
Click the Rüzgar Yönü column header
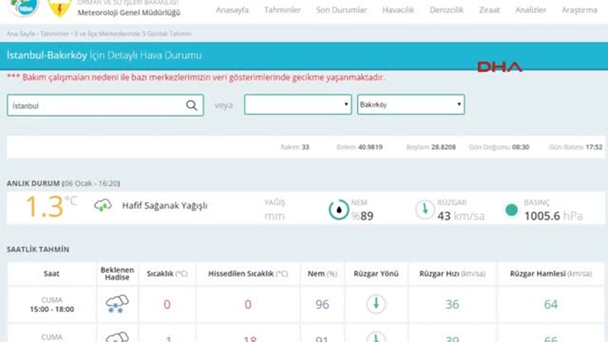pyautogui.click(x=376, y=274)
